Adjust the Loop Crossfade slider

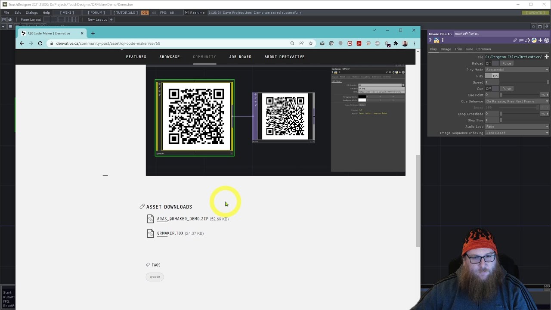[x=520, y=114]
